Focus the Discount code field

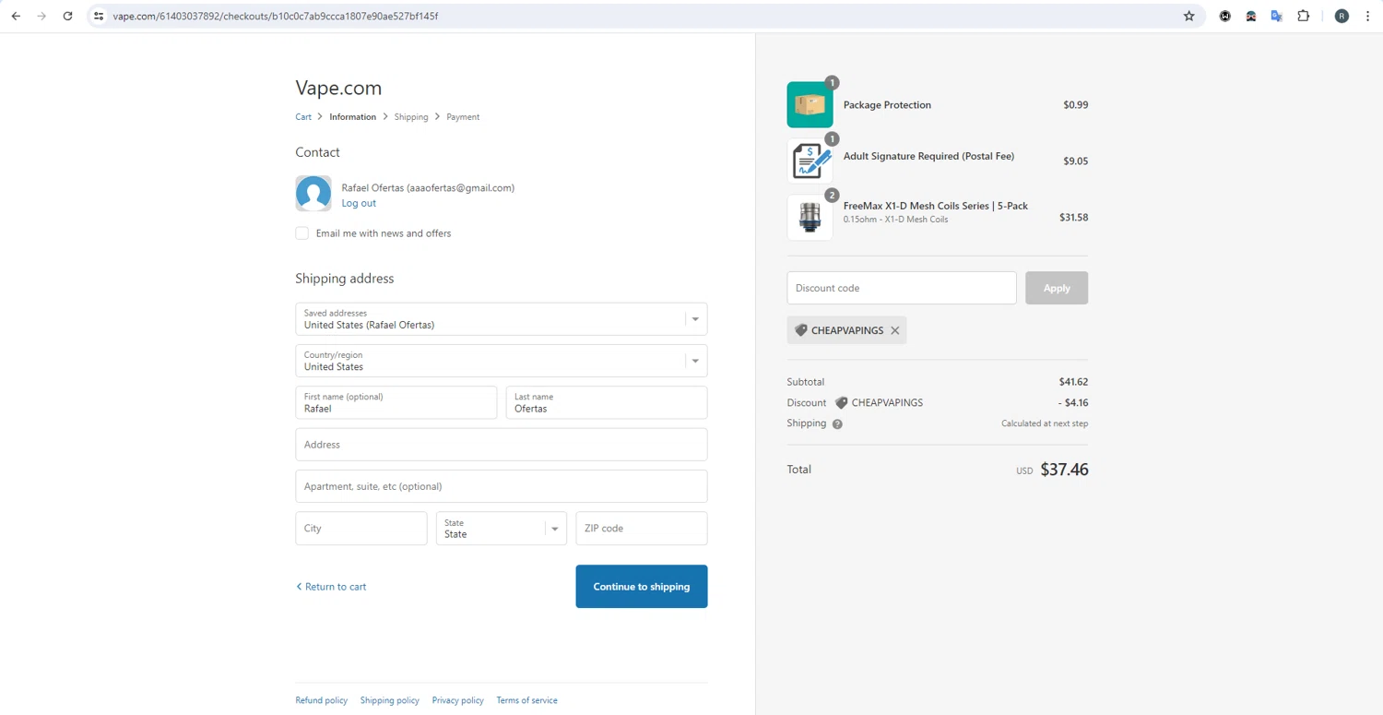902,288
